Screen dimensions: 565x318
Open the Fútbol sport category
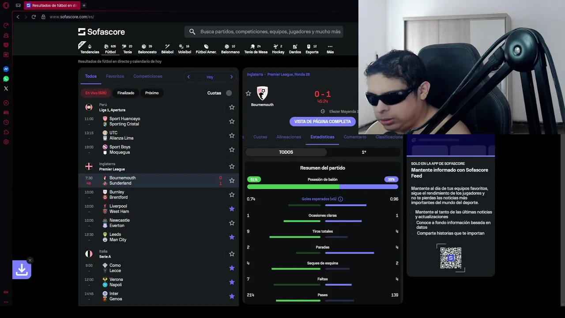click(x=110, y=49)
